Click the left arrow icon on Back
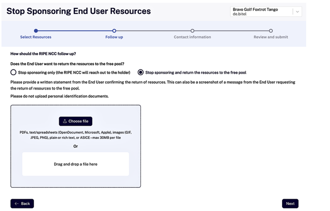 tap(16, 203)
